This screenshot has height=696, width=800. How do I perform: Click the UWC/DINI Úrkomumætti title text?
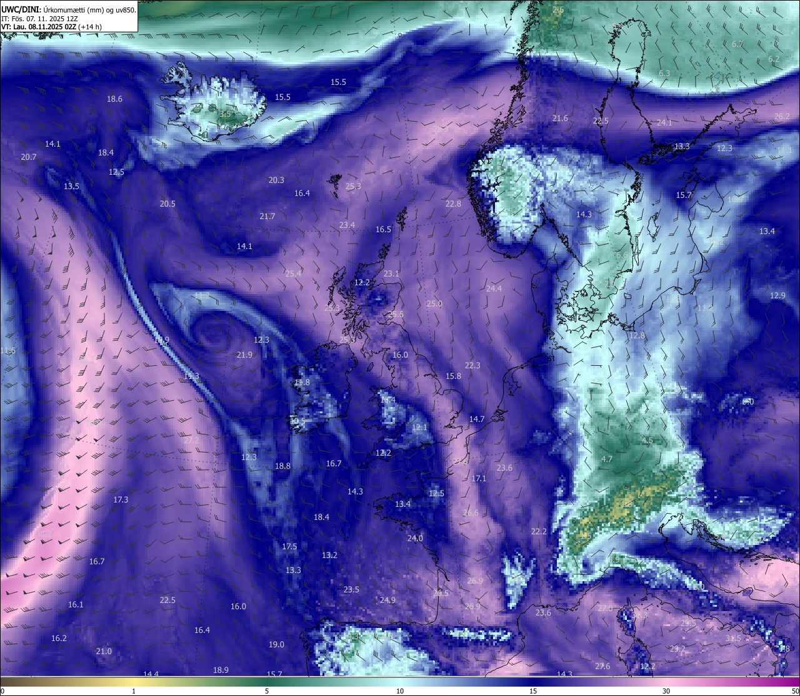pos(68,9)
